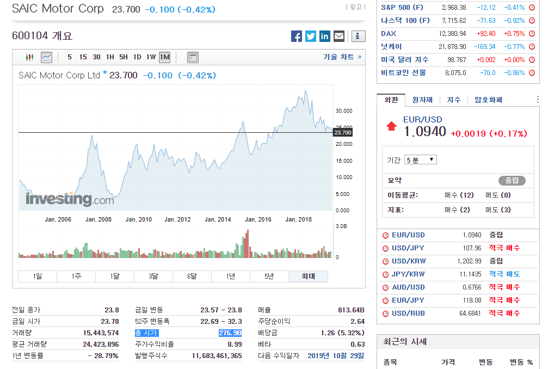Set chart interval to 30 minutes
This screenshot has width=548, height=369.
coord(96,57)
